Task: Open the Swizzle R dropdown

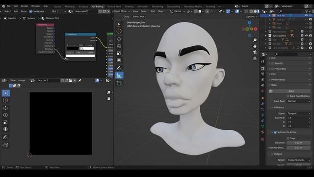Action: click(298, 118)
